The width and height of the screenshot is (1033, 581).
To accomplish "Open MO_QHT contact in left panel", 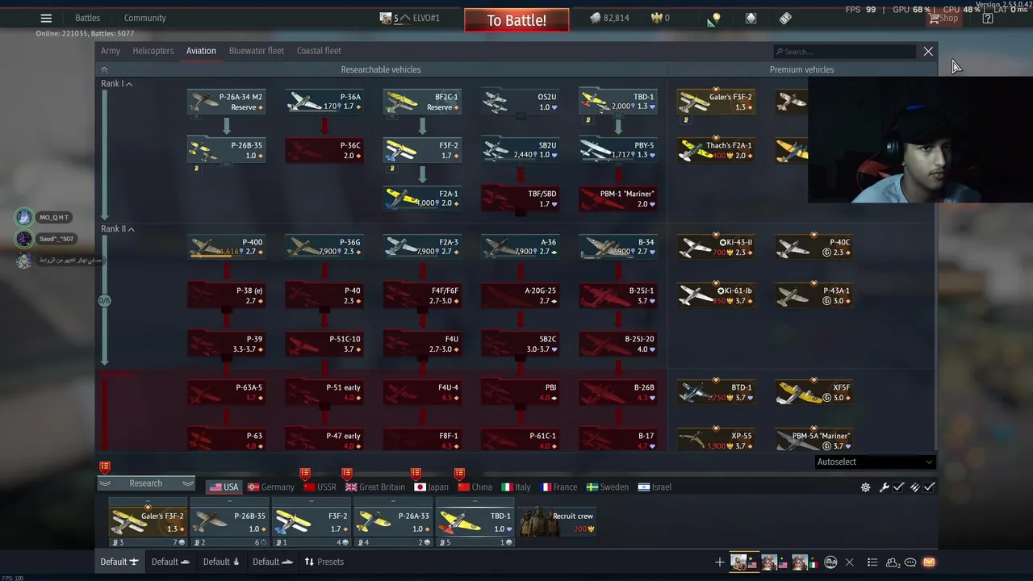I will tap(46, 217).
